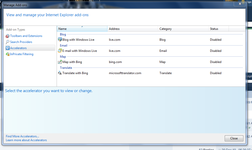Click the Map with Bing icon
Viewport: 252px width, 150px height.
pos(60,62)
